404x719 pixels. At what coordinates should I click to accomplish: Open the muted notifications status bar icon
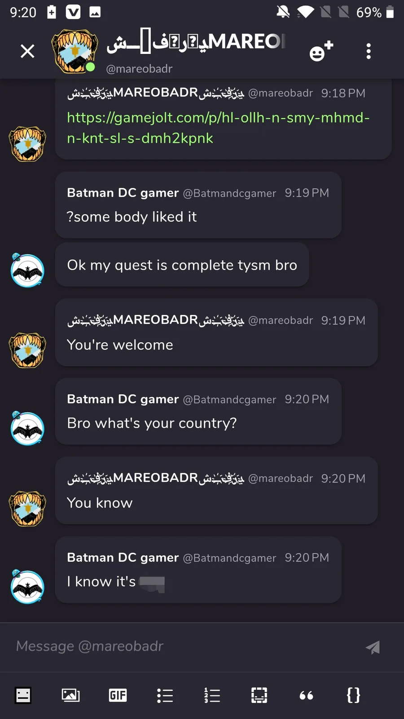click(283, 12)
